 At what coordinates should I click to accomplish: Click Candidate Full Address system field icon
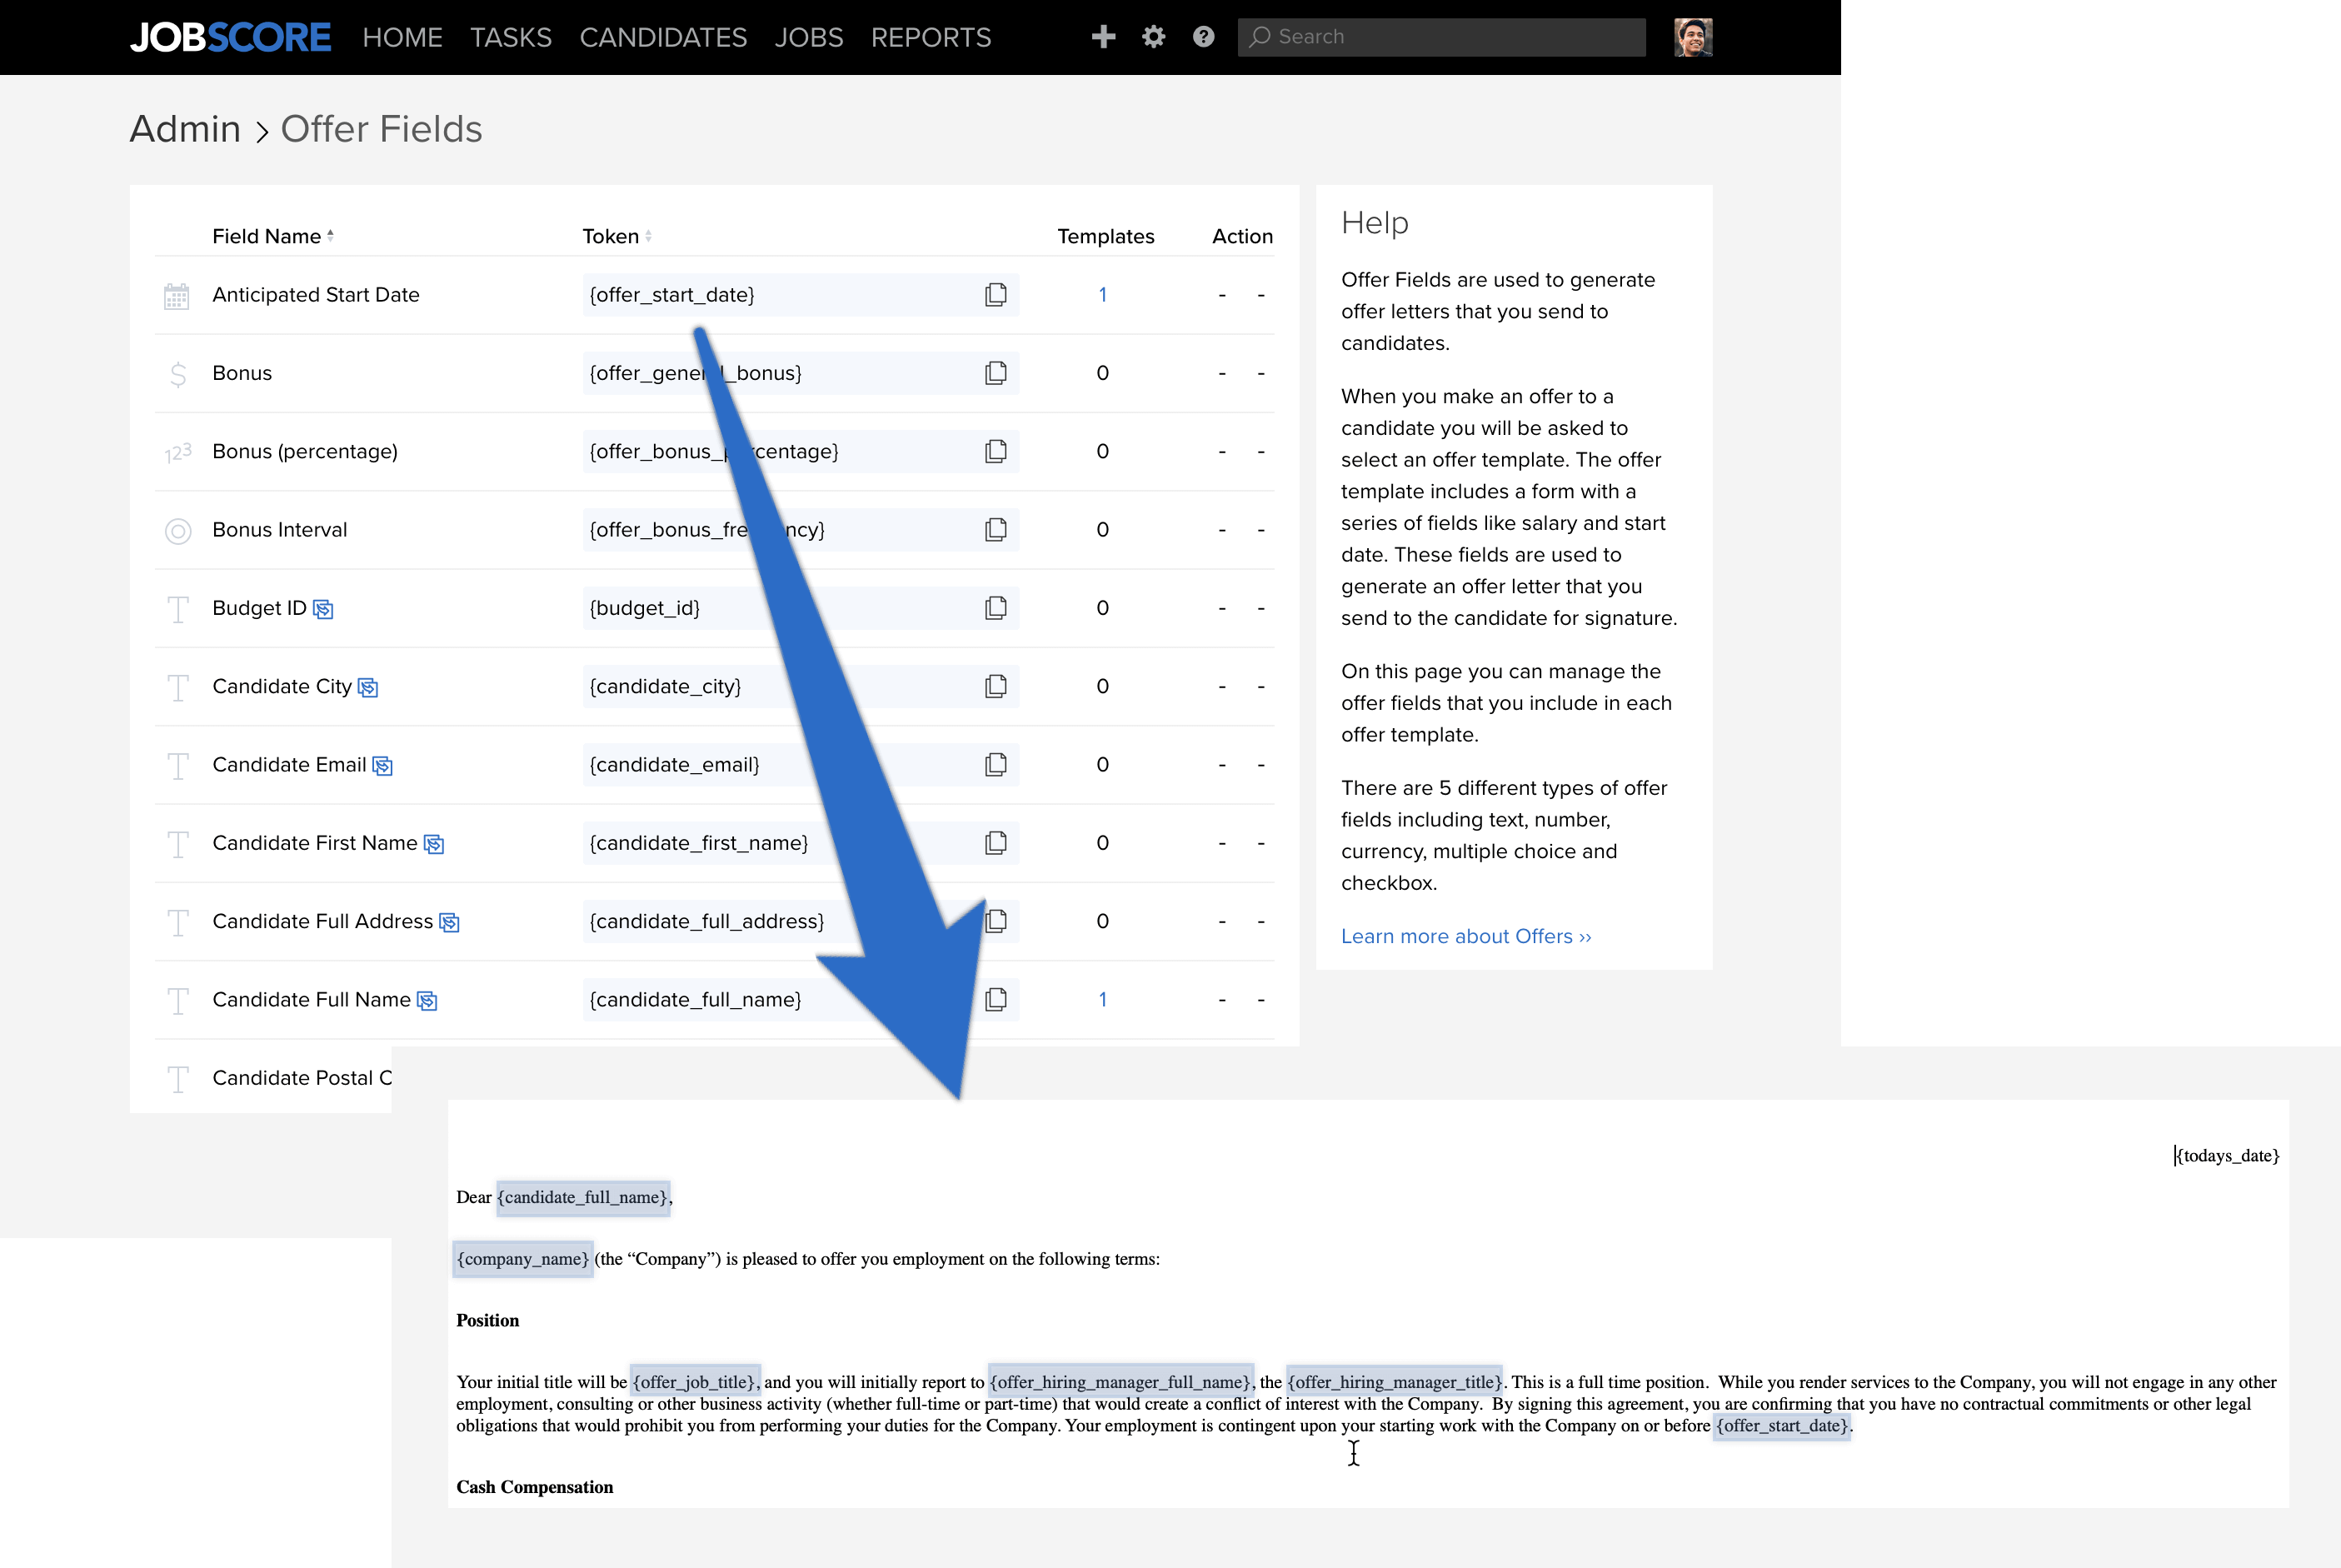point(450,922)
